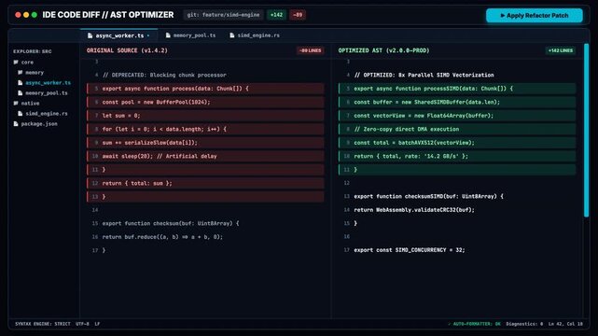598x336 pixels.
Task: Click the EXPLORER: SRC header
Action: pos(32,51)
